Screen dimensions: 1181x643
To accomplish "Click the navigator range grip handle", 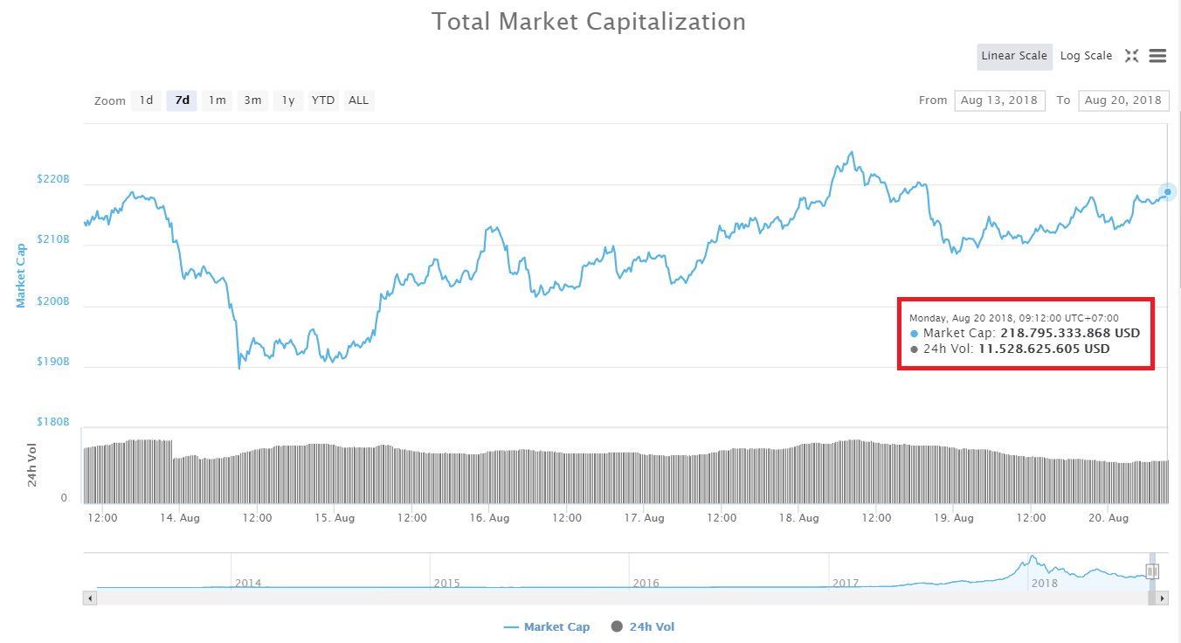I will point(1152,570).
